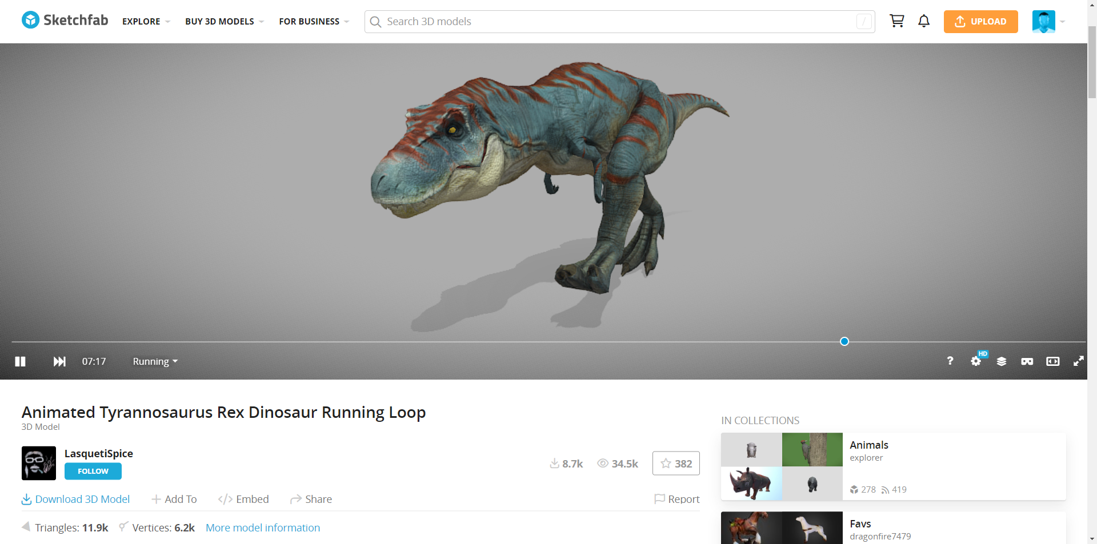The width and height of the screenshot is (1097, 544).
Task: Enter fullscreen viewer mode
Action: [x=1078, y=361]
